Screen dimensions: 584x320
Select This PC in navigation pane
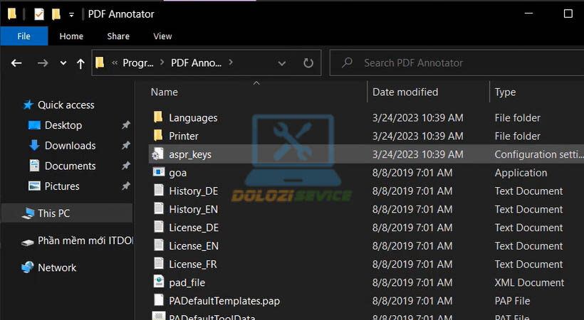53,213
